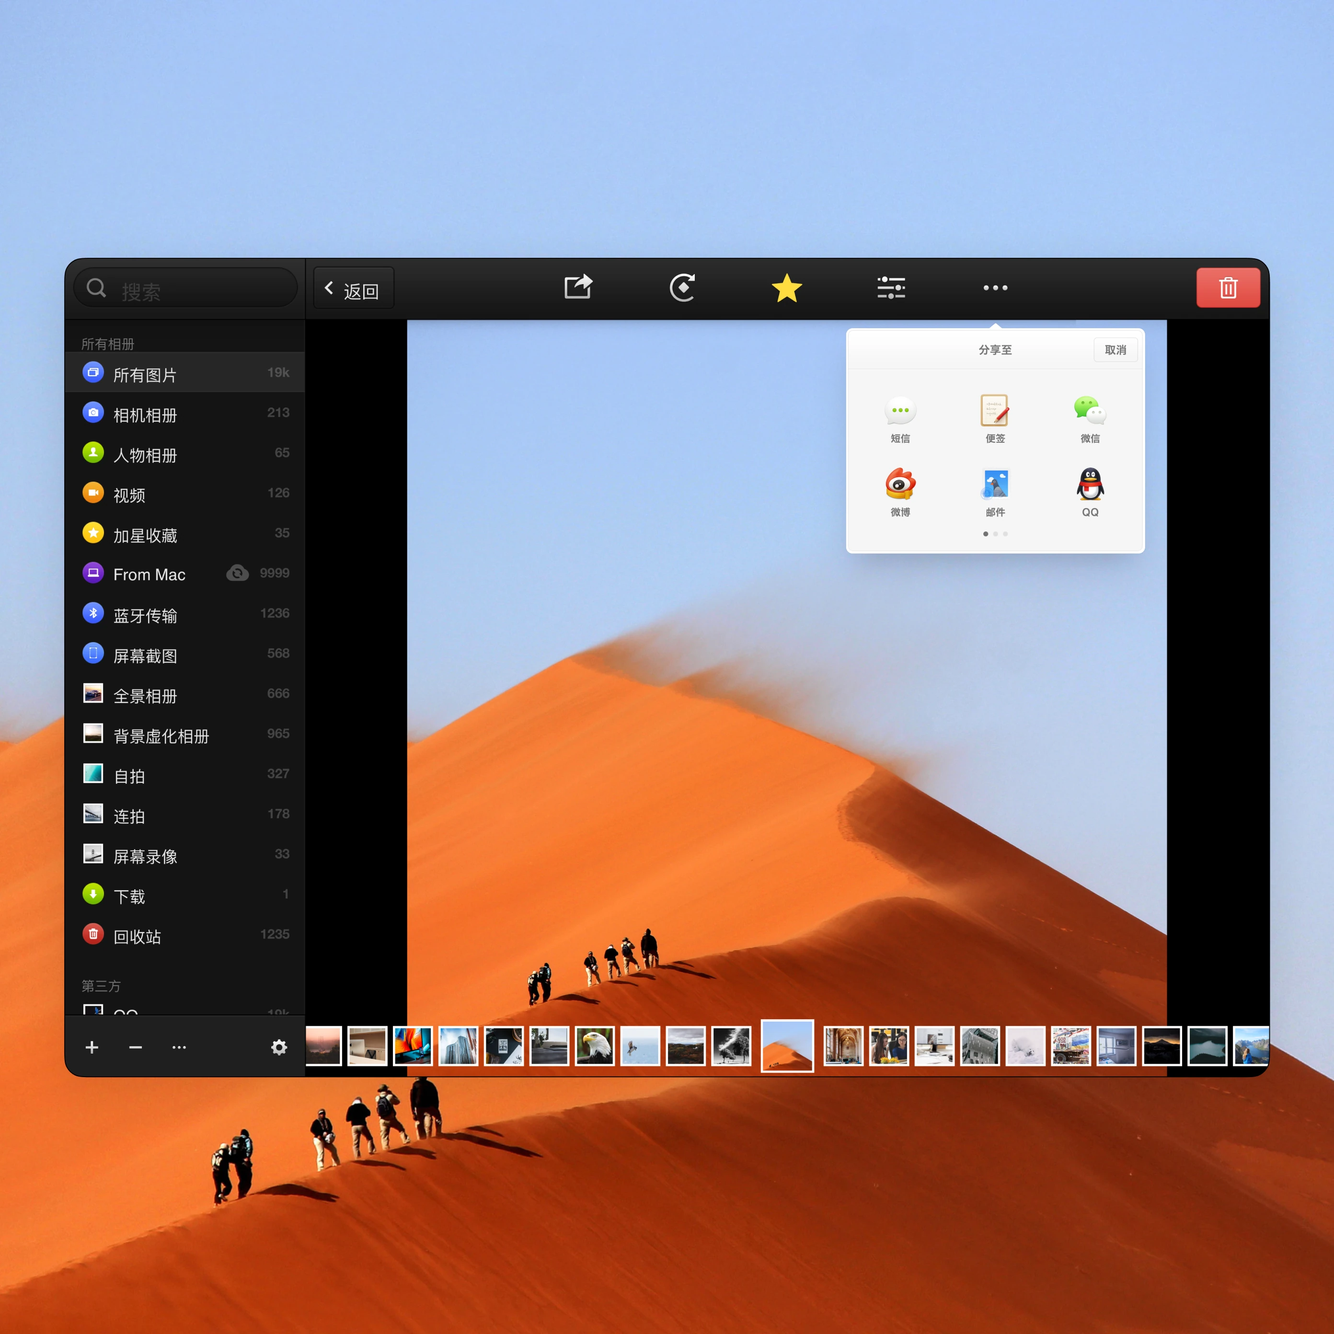Open the From Mac album
This screenshot has height=1334, width=1334.
(x=185, y=573)
